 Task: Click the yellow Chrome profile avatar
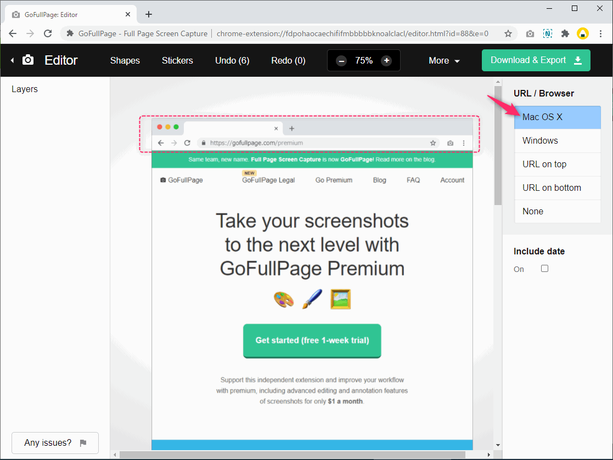point(583,33)
